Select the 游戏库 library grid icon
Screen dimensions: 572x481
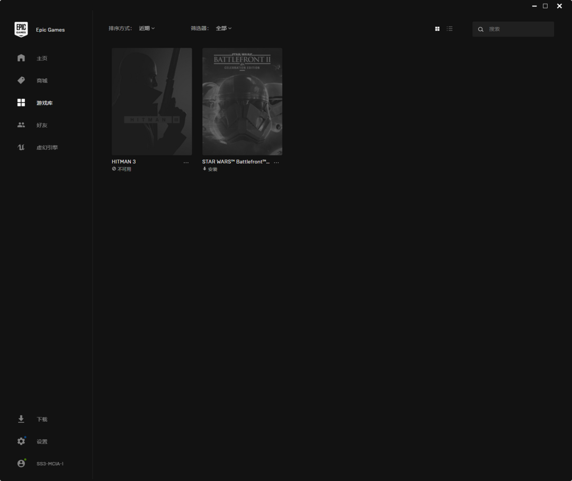click(21, 103)
